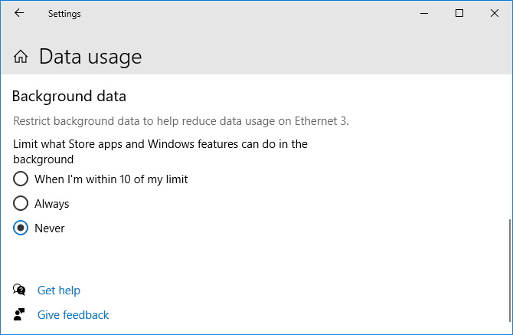Click the Give feedback person icon
Viewport: 513px width, 335px height.
[x=20, y=314]
